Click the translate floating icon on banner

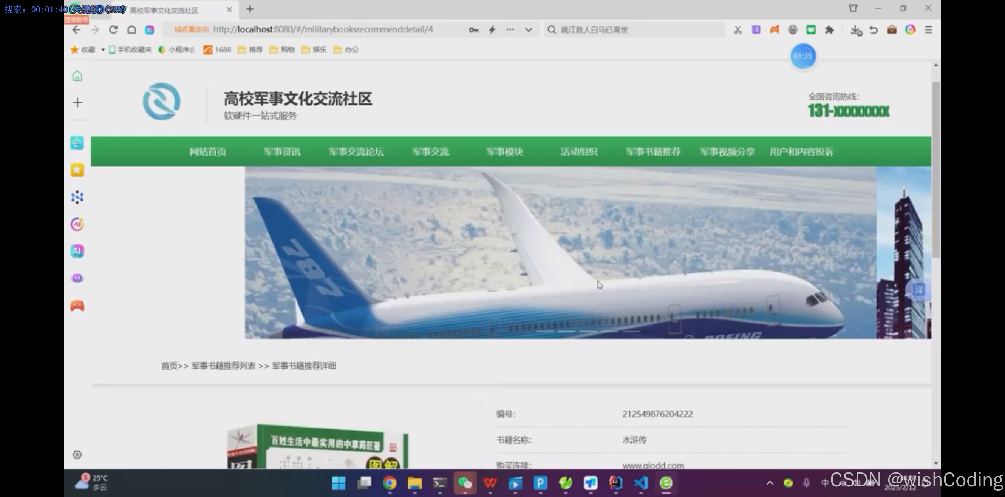919,289
